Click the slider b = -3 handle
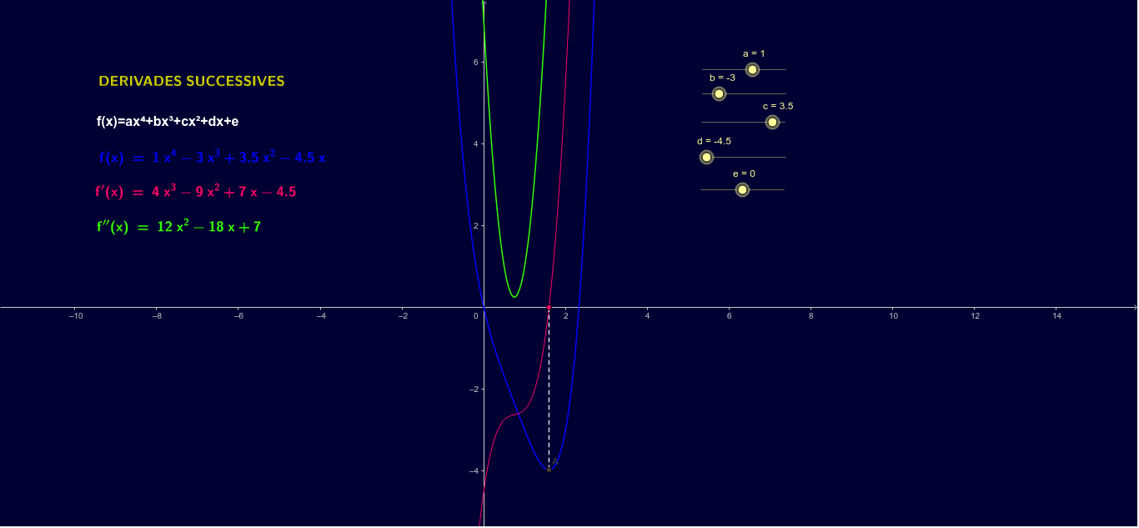Screen dimensions: 1139x528 pos(719,93)
